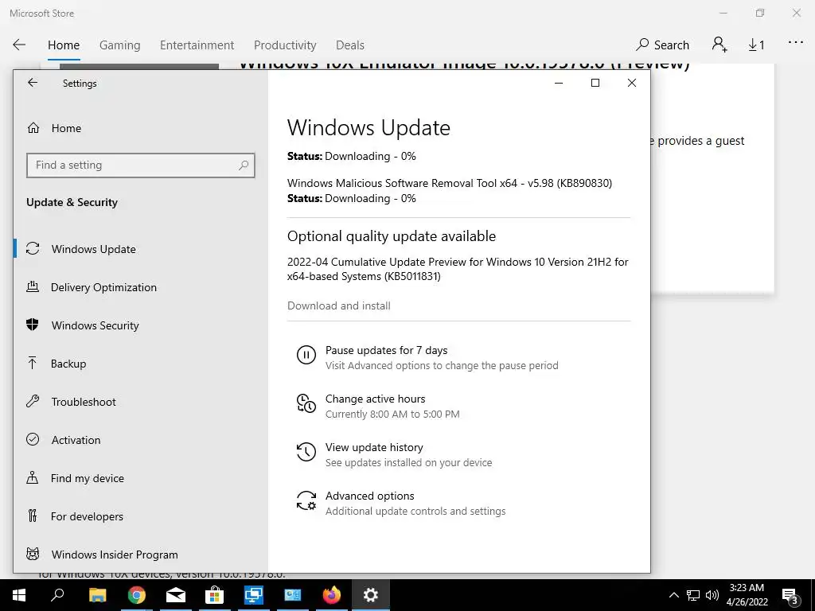Open the Store See more ellipsis menu
815x611 pixels.
(796, 43)
